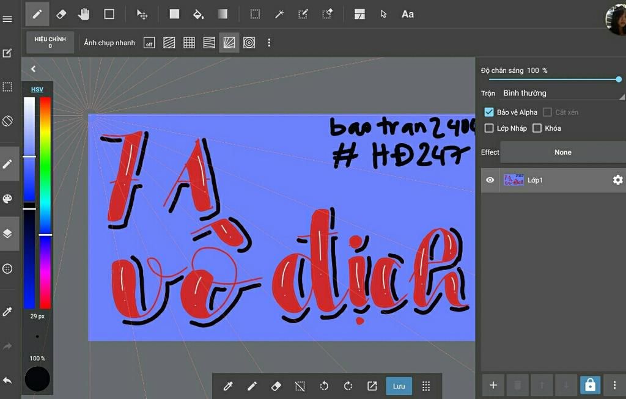Image resolution: width=626 pixels, height=399 pixels.
Task: Open the user profile avatar
Action: click(x=616, y=19)
